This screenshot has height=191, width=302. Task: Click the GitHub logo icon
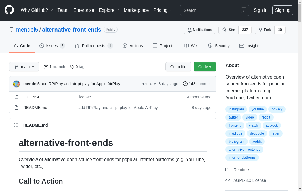[x=9, y=10]
